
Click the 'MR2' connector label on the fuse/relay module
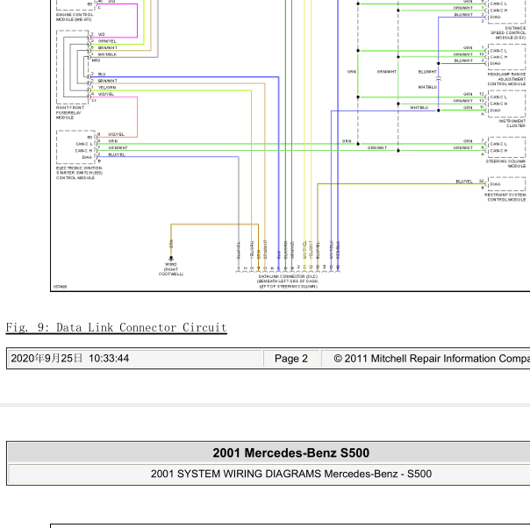96,61
